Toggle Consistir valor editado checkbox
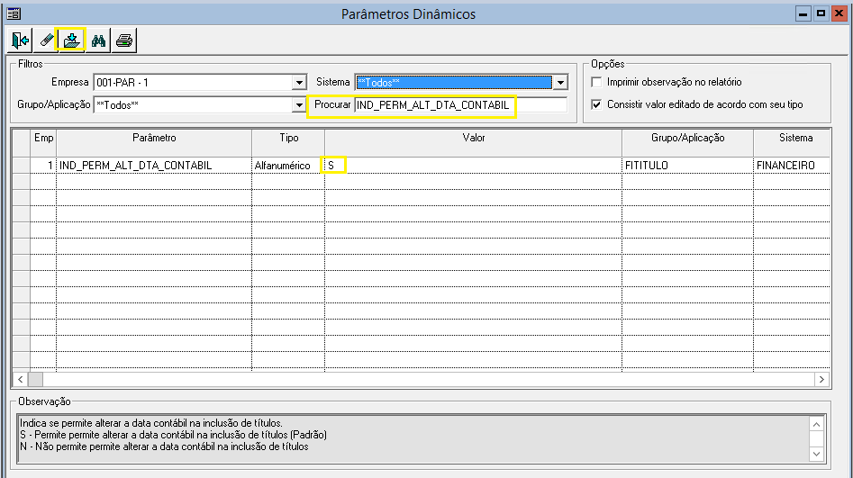Viewport: 853px width, 478px height. (x=597, y=104)
